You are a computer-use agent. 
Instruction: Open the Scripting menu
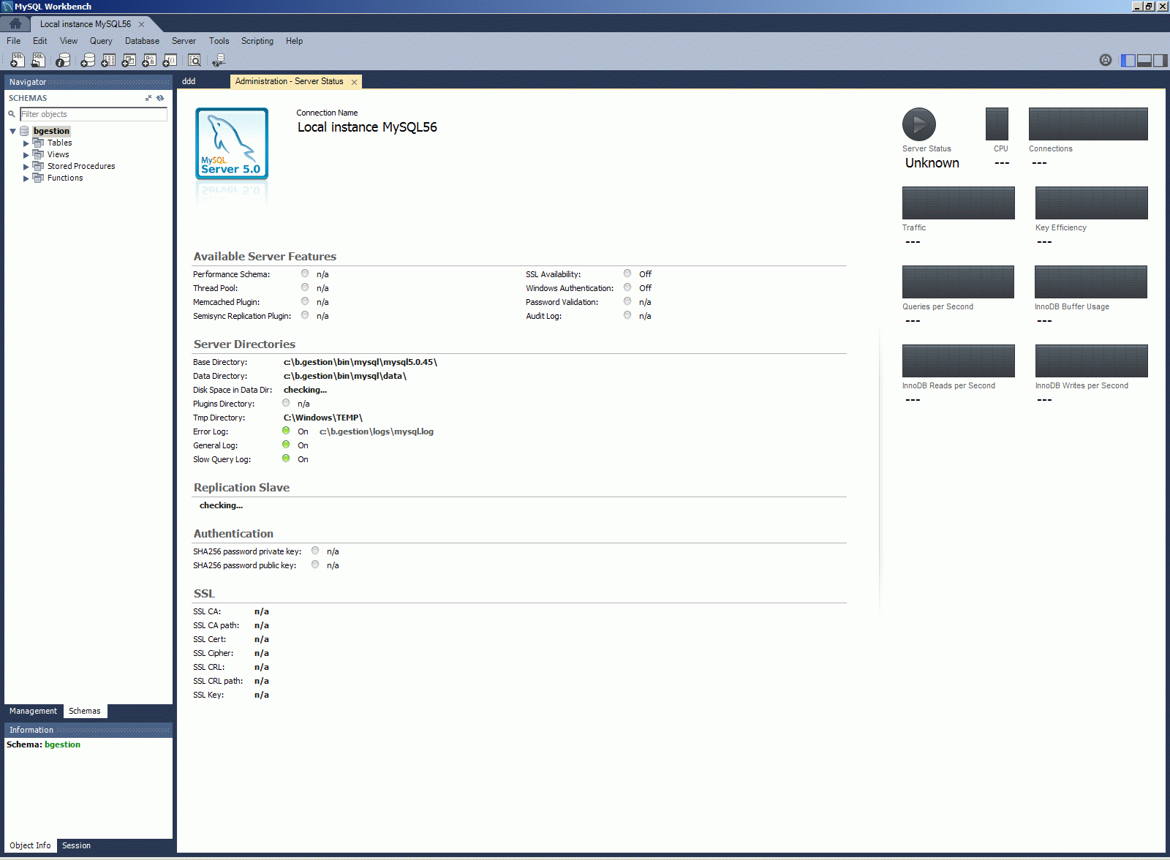(257, 41)
